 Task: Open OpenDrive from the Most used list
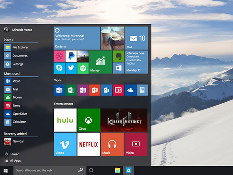(x=16, y=114)
